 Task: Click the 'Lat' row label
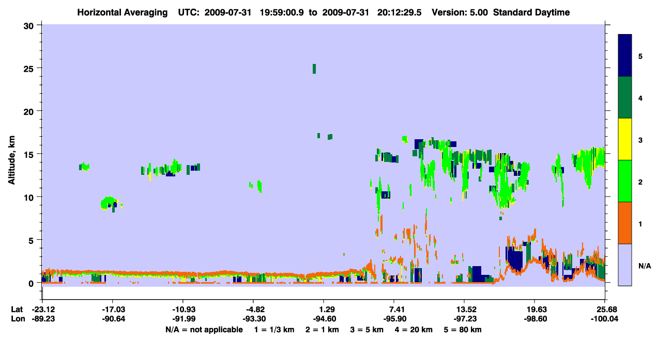(x=17, y=309)
